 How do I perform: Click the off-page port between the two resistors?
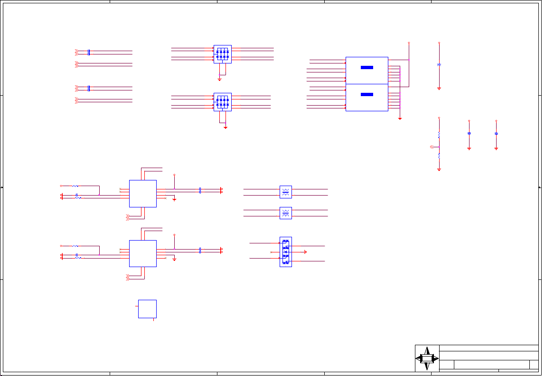pos(432,147)
